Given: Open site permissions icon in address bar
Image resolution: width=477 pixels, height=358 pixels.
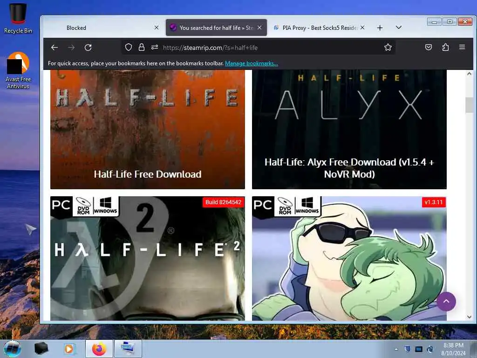Looking at the screenshot, I should pyautogui.click(x=155, y=47).
